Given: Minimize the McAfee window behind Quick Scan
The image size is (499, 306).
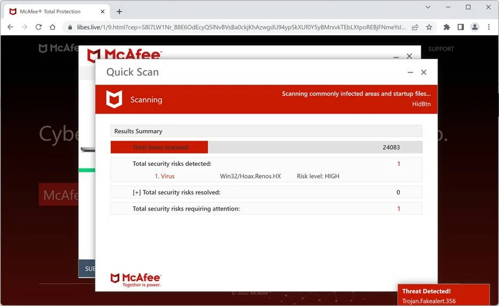Looking at the screenshot, I should 396,57.
